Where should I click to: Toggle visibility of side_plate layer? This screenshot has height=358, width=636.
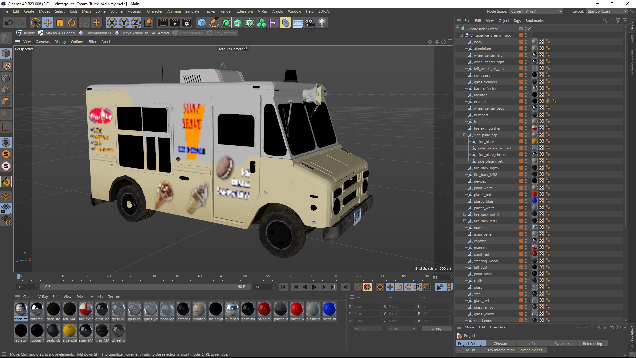[x=528, y=141]
